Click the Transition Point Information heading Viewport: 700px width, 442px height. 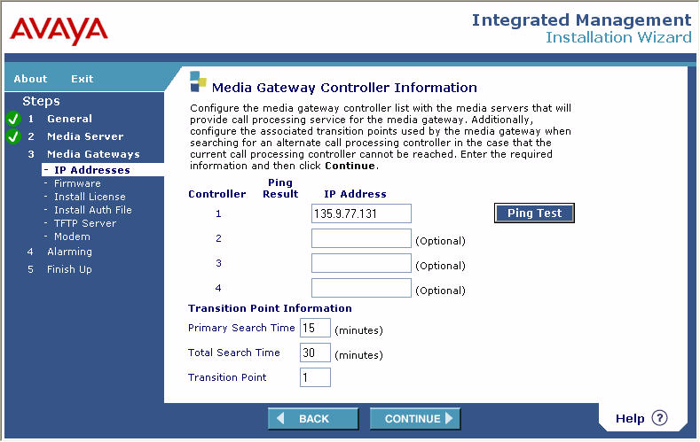[270, 308]
